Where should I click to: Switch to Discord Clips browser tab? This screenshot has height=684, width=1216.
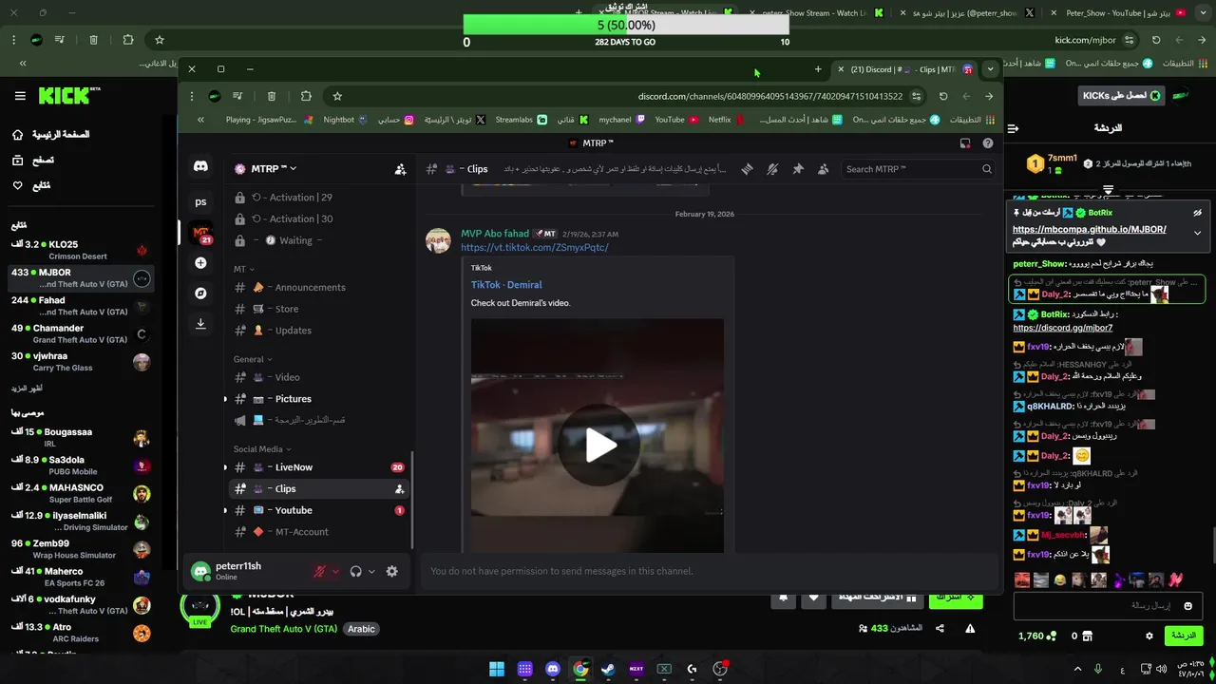pos(902,69)
